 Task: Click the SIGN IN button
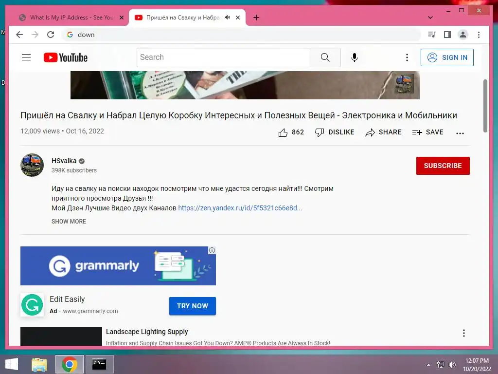click(x=447, y=57)
